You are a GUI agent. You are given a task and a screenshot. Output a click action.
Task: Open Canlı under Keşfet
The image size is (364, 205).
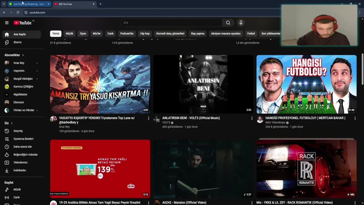22,197
